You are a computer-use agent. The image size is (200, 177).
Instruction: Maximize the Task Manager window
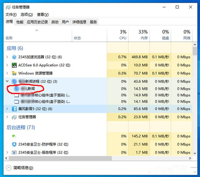[177, 7]
